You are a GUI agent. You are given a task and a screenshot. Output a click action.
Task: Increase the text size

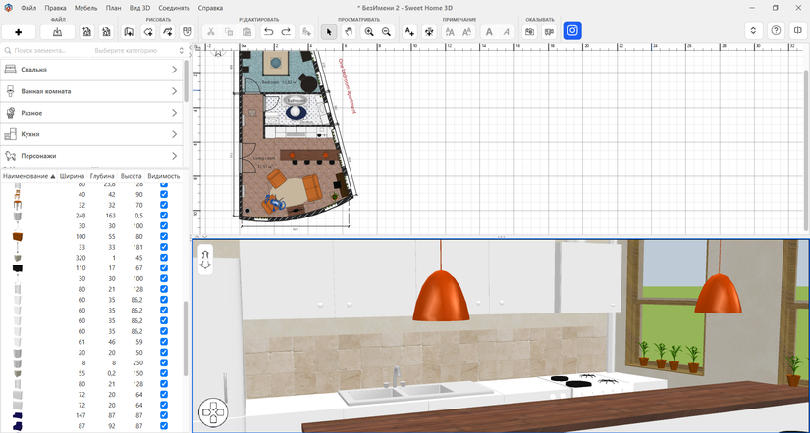tap(450, 32)
